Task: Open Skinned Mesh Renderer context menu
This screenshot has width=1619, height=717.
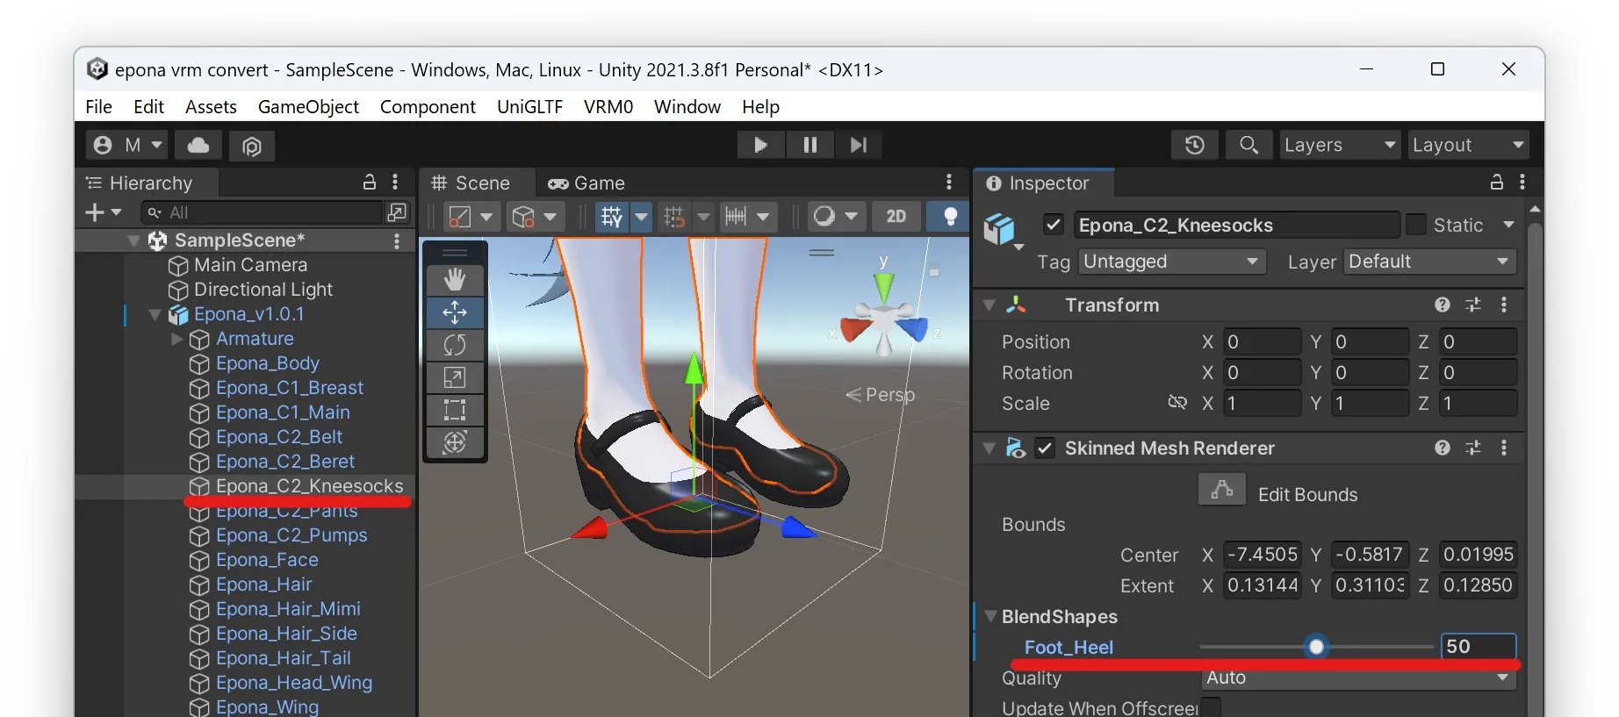Action: point(1504,448)
